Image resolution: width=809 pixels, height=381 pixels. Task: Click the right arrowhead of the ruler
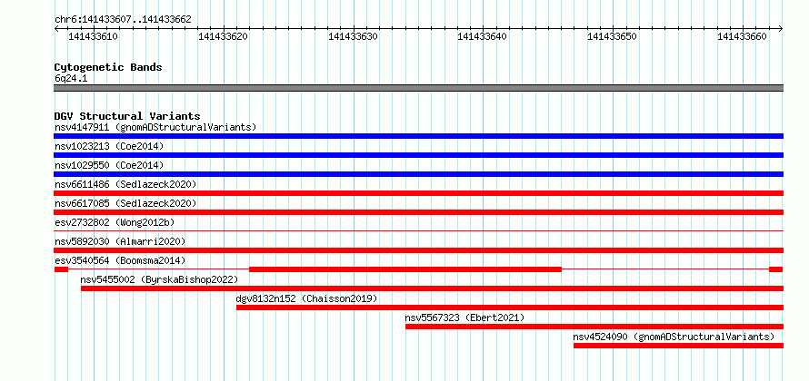pos(781,28)
